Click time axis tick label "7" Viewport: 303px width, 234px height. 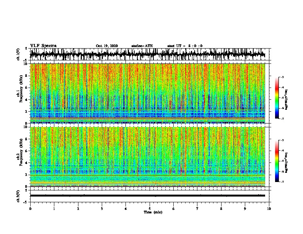tap(197, 209)
